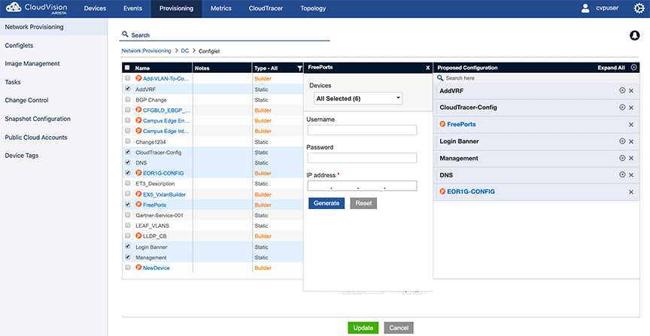
Task: Open the CloudTracer tab
Action: coord(266,8)
